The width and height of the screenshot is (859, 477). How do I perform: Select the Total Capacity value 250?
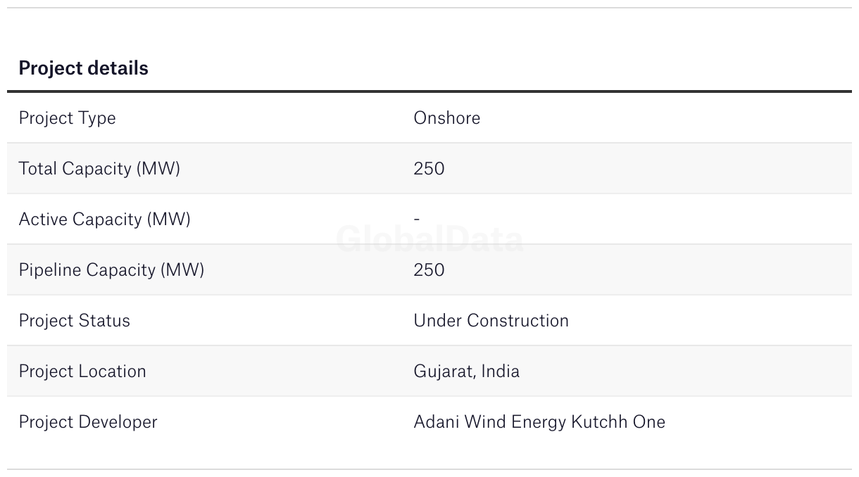[x=429, y=169]
